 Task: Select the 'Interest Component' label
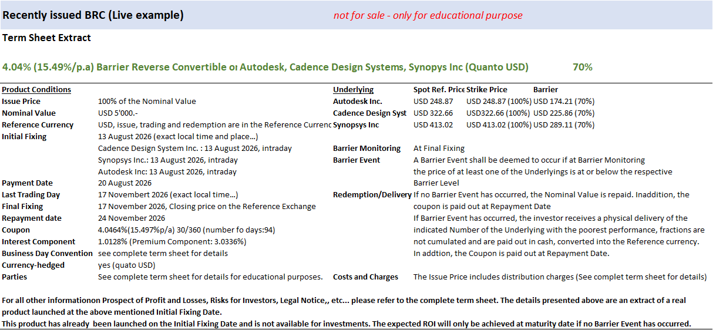point(39,242)
